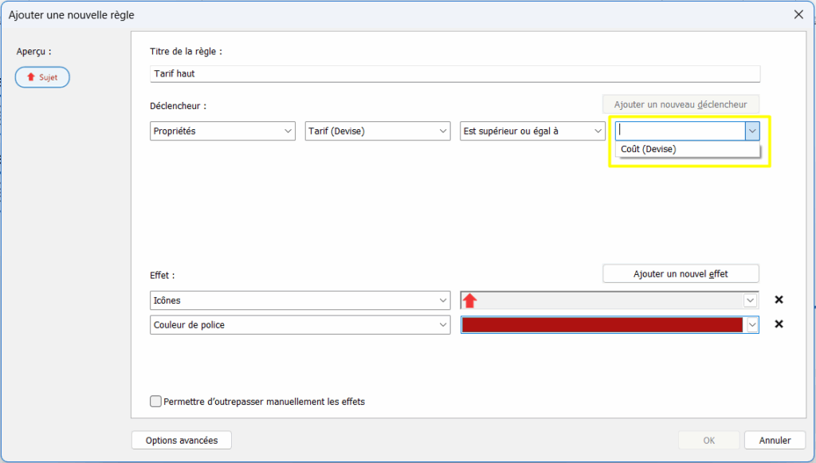Collapse the trigger value combo box arrow
Viewport: 816px width, 463px height.
(751, 131)
